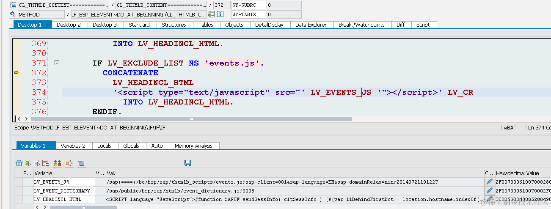Click the orange sort/arrange icon in variables toolbar
Viewport: 551px width, 209px height.
[x=58, y=163]
